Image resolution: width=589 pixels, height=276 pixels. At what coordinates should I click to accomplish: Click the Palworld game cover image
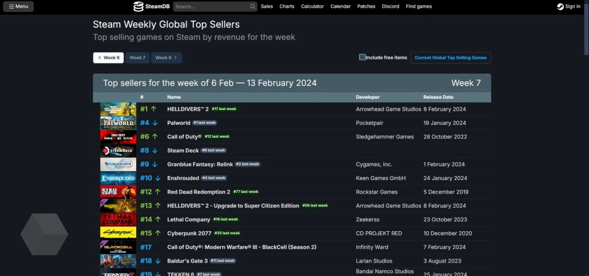[x=118, y=123]
